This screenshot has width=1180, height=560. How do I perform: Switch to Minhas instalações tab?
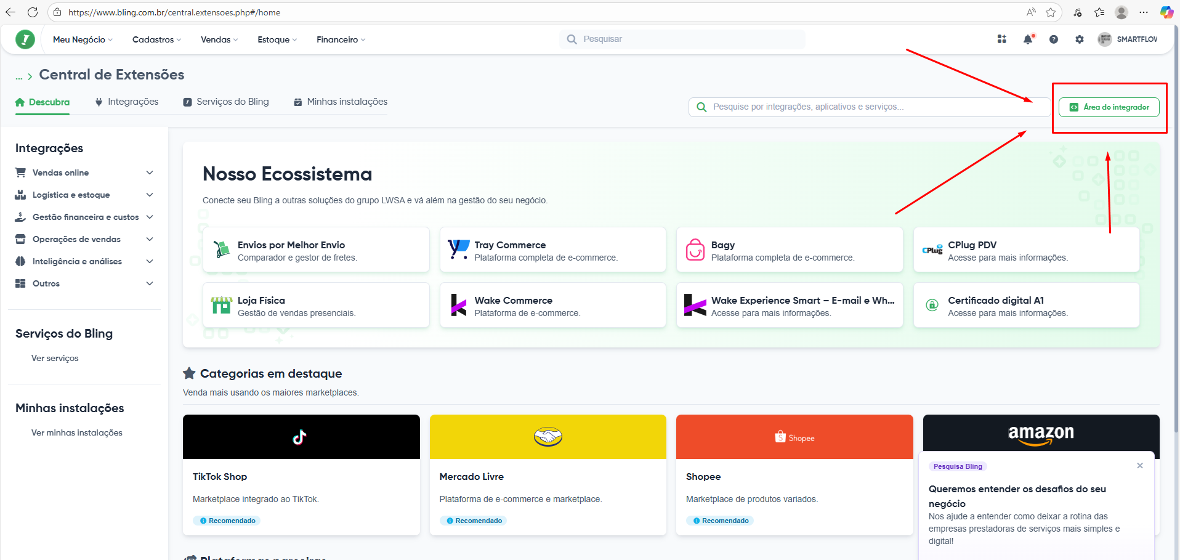341,102
